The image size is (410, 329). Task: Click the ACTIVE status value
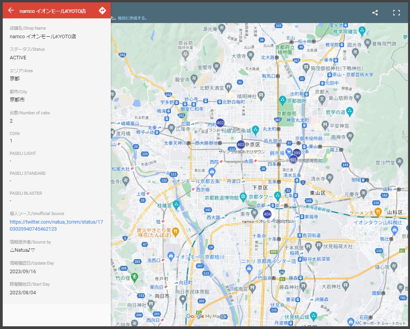18,58
